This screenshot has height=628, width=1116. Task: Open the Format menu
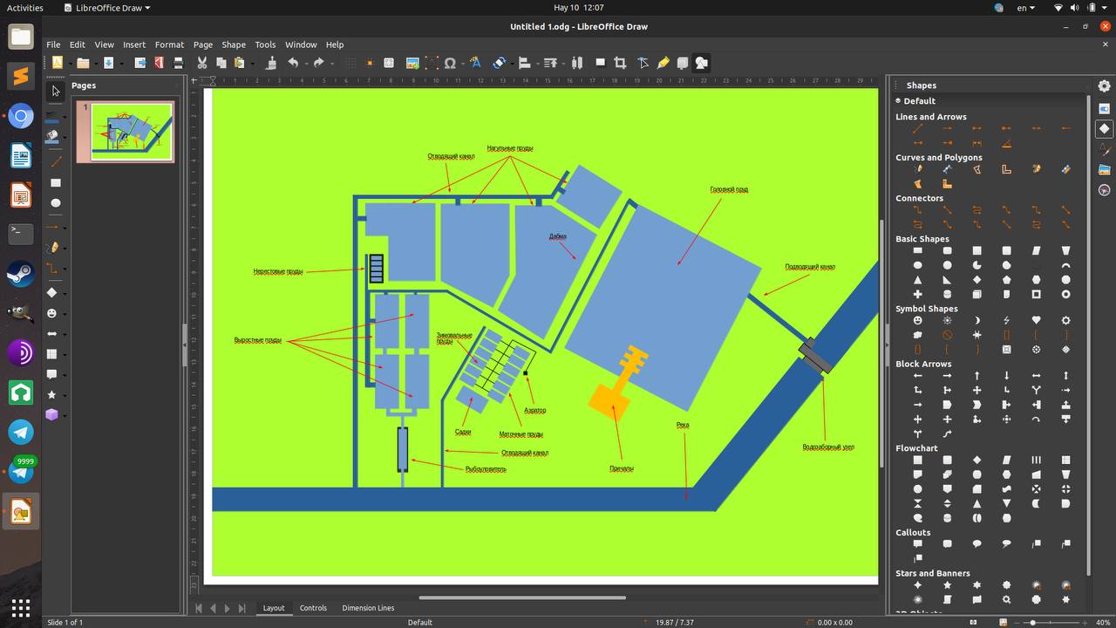(x=169, y=44)
